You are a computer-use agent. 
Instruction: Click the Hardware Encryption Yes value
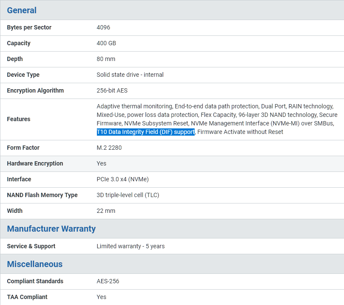coord(101,163)
